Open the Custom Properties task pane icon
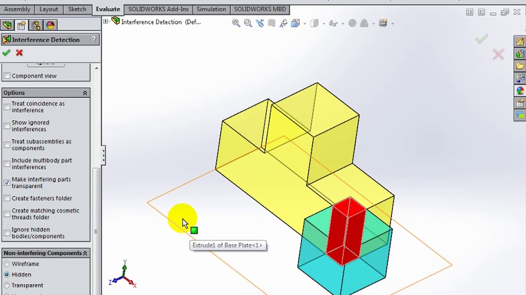The width and height of the screenshot is (526, 295). pyautogui.click(x=520, y=102)
